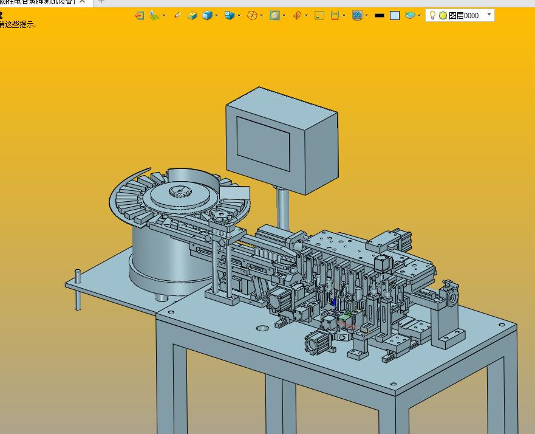Click the framed section view icon

click(274, 15)
